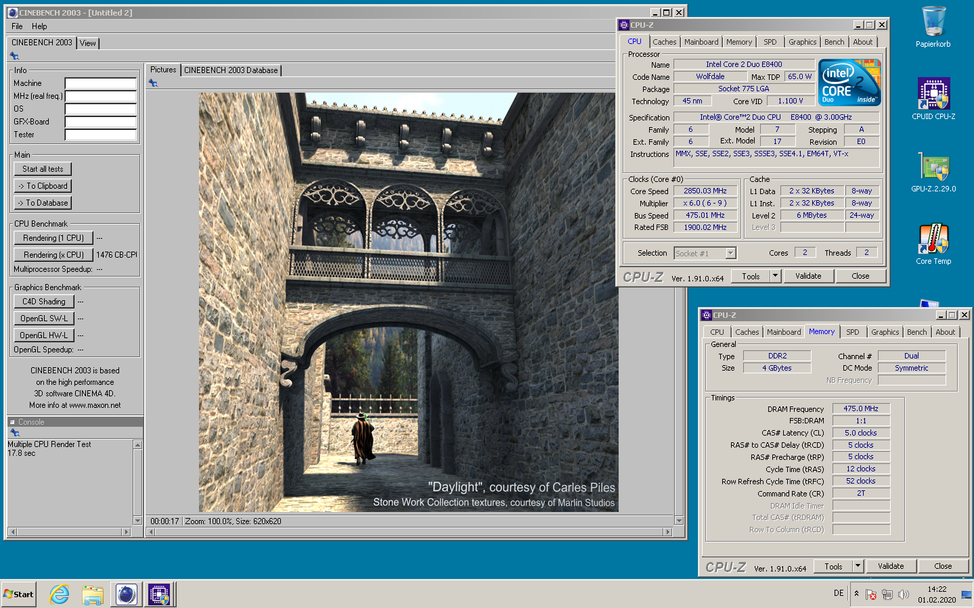Click the pin icon in CINEBENCH Info panel
Screen dimensions: 974x608
point(14,56)
